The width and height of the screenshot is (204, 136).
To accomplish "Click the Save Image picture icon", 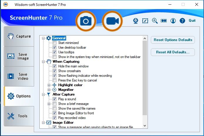I will (11, 56).
